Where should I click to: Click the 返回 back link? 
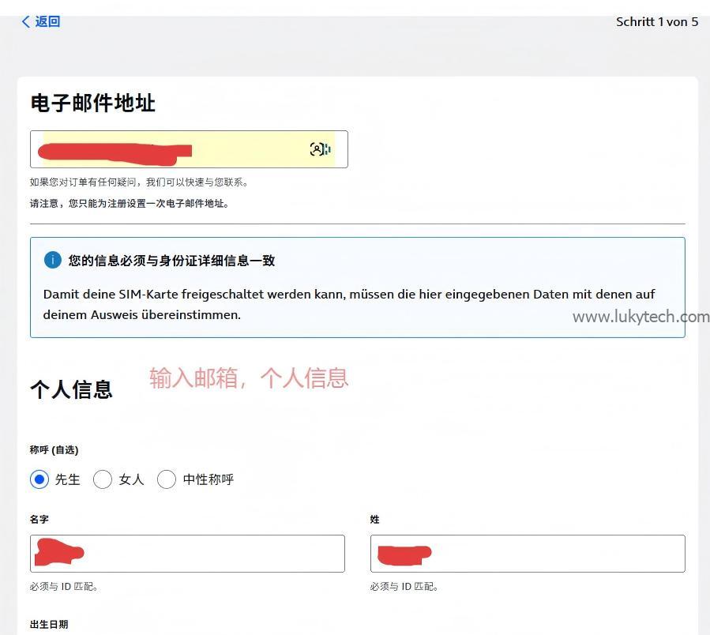[45, 21]
